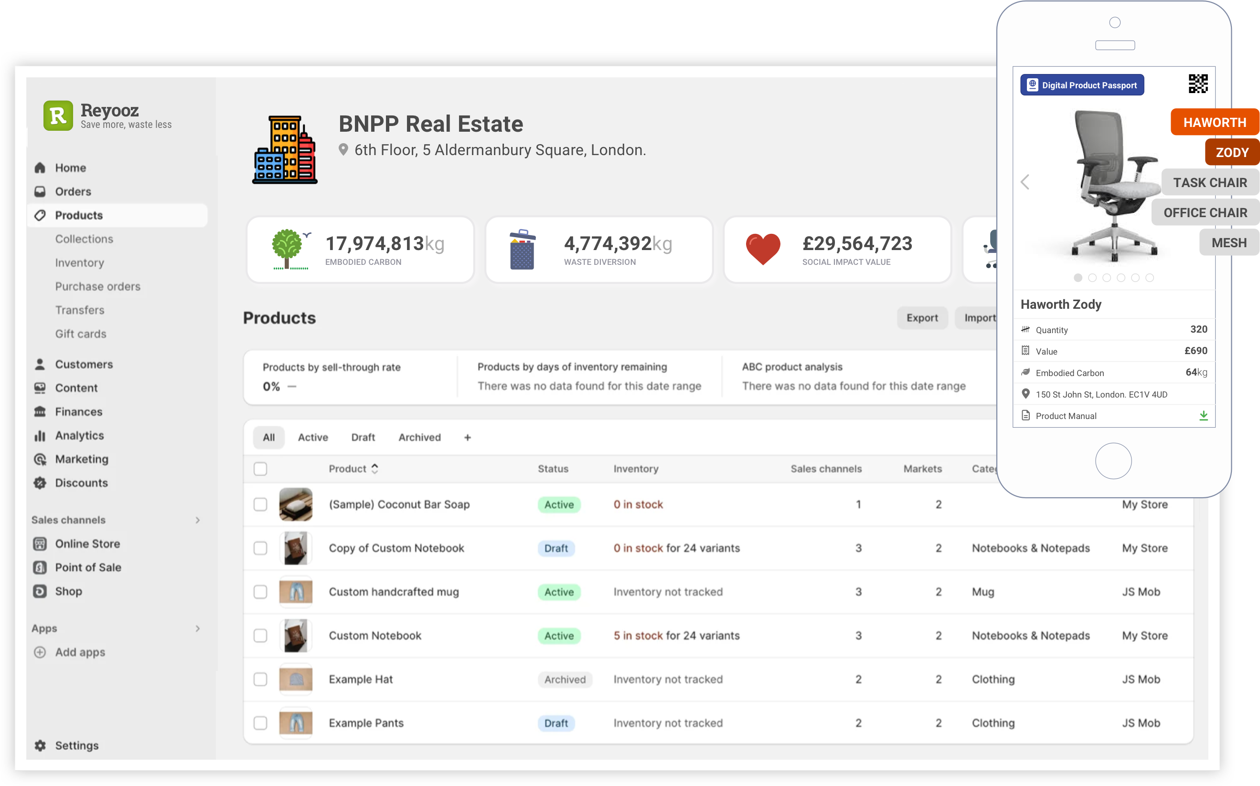Click the Digital Product Passport button
The height and width of the screenshot is (786, 1260).
point(1081,85)
